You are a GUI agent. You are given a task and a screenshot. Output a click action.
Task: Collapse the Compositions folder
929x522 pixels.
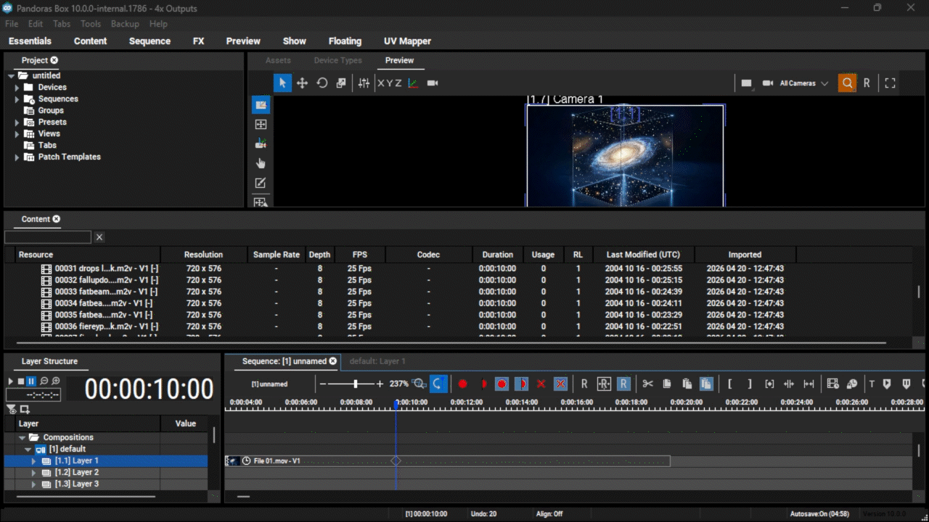pyautogui.click(x=22, y=437)
